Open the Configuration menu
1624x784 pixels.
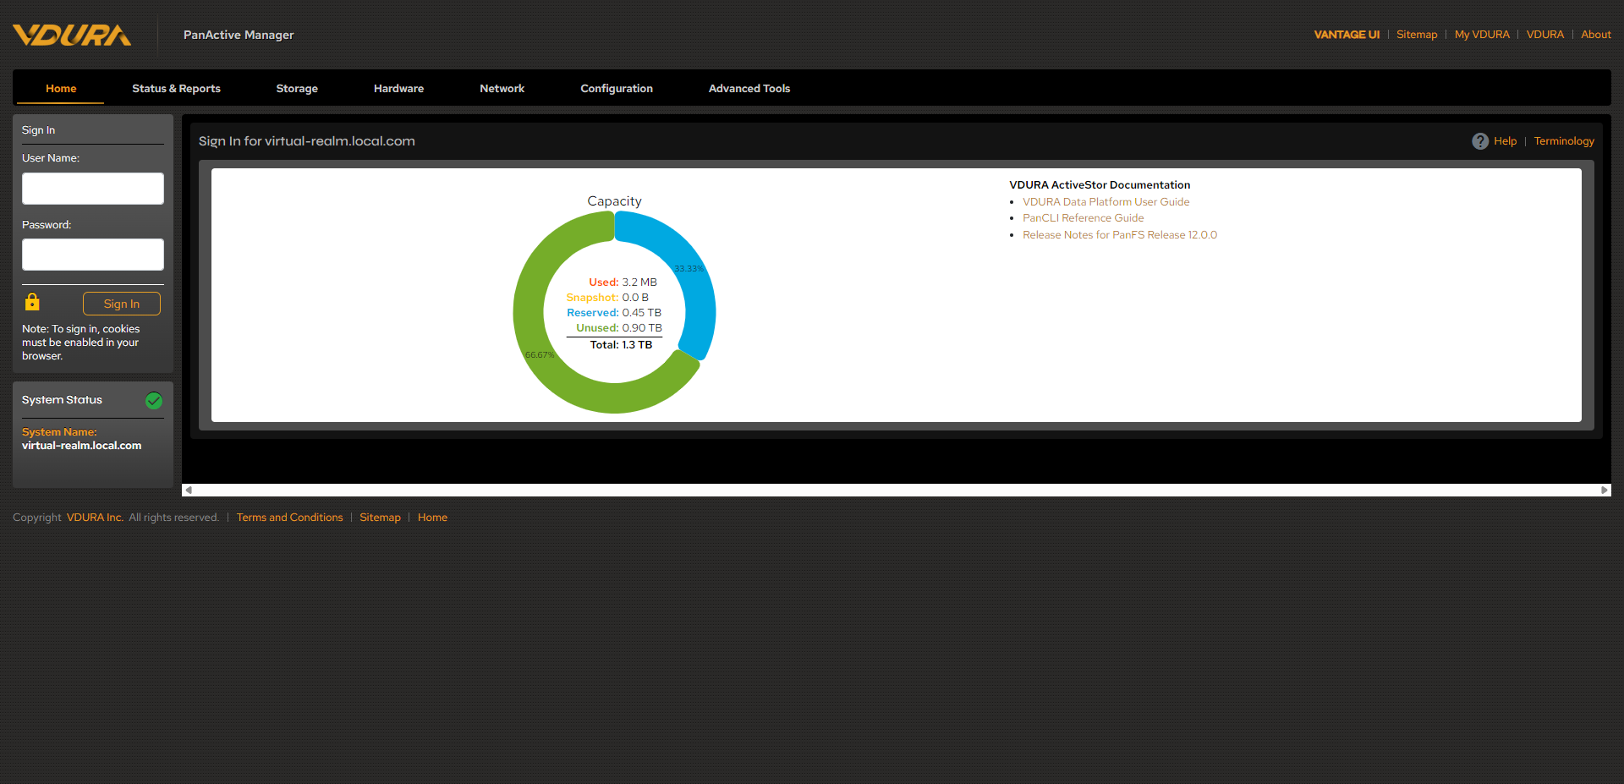tap(617, 89)
